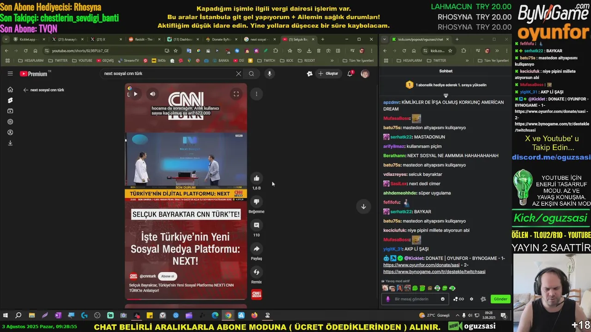
Task: Open StreamrTV bookmark
Action: (128, 60)
